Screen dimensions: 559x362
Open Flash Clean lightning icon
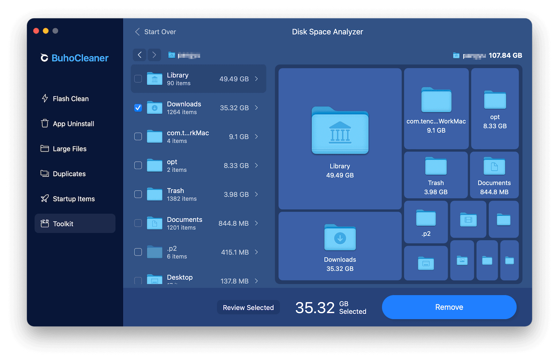tap(45, 99)
